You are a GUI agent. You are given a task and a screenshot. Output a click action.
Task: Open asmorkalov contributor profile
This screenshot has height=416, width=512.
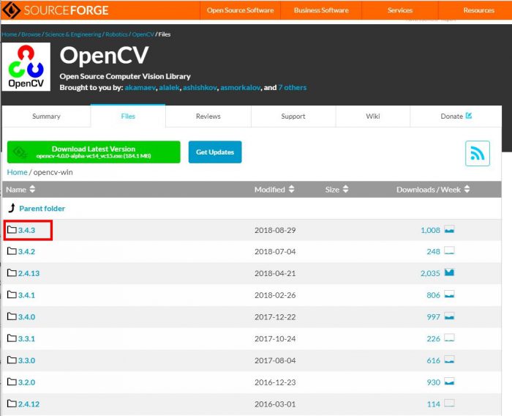tap(241, 87)
